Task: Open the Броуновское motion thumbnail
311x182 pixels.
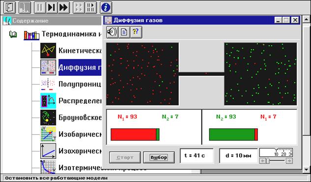Action: tap(48, 118)
